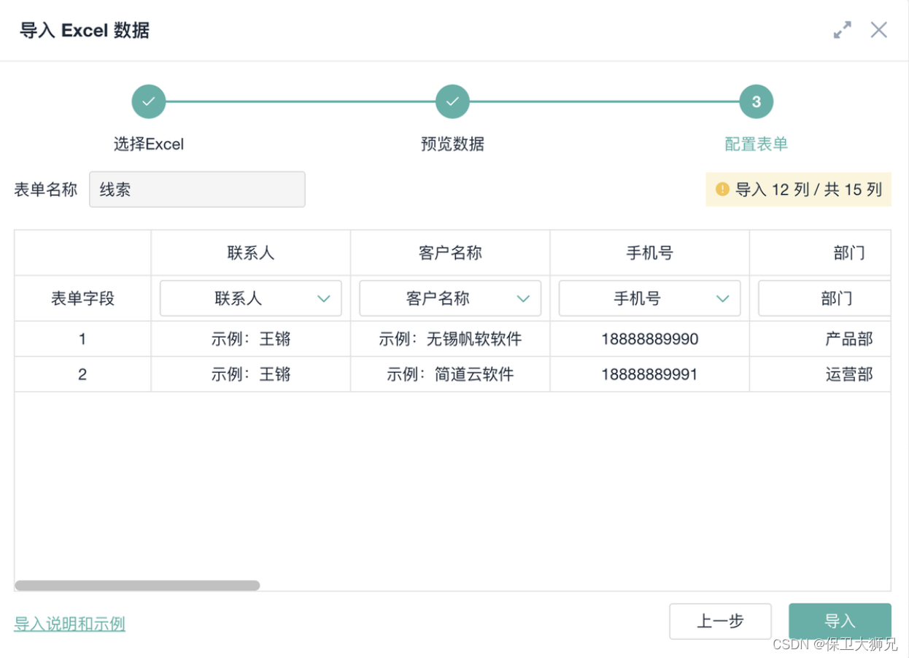The height and width of the screenshot is (658, 909).
Task: Click the 表单名称 input containing 线索
Action: [x=197, y=190]
